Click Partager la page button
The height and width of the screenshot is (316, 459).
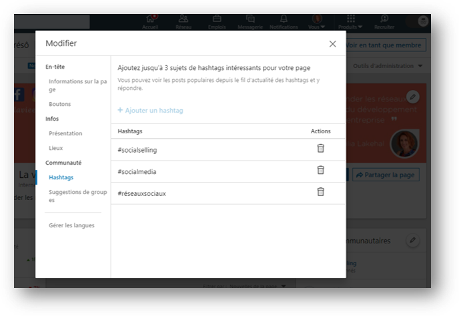(386, 175)
